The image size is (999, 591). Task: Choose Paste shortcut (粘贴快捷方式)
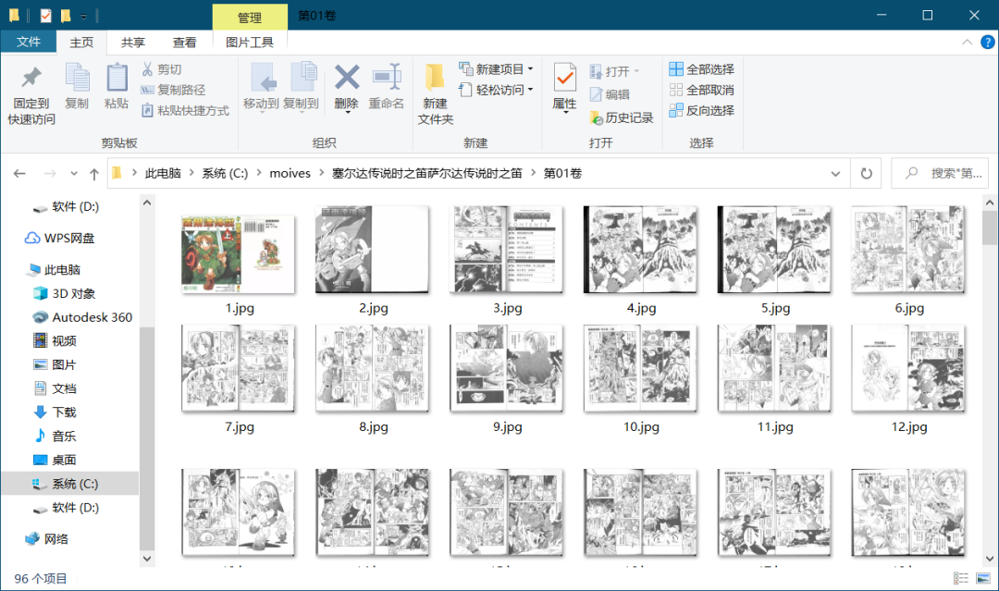coord(185,110)
